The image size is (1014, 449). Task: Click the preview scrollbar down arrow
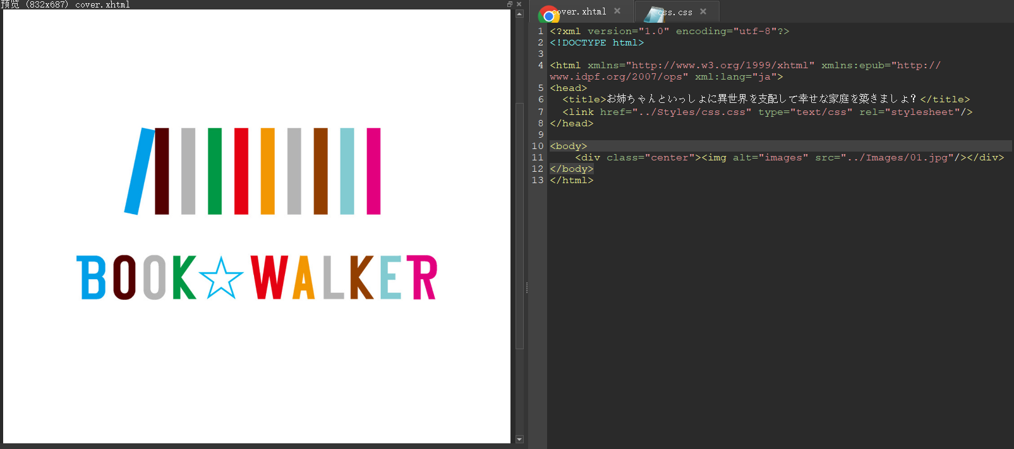519,439
